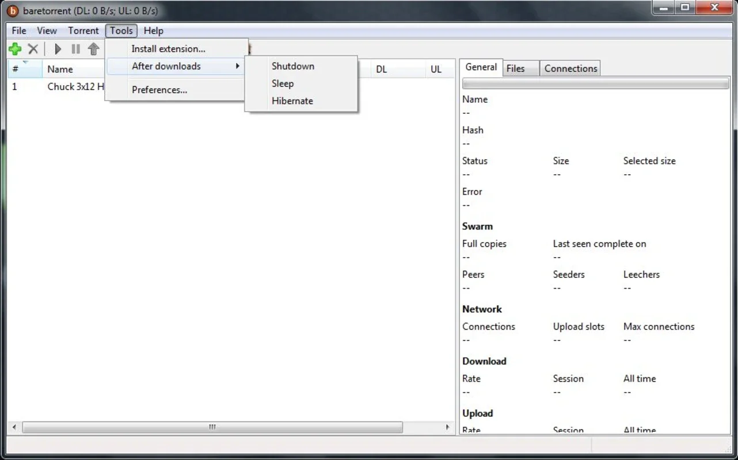This screenshot has height=460, width=738.
Task: Minimize the baretorrent window
Action: click(x=664, y=7)
